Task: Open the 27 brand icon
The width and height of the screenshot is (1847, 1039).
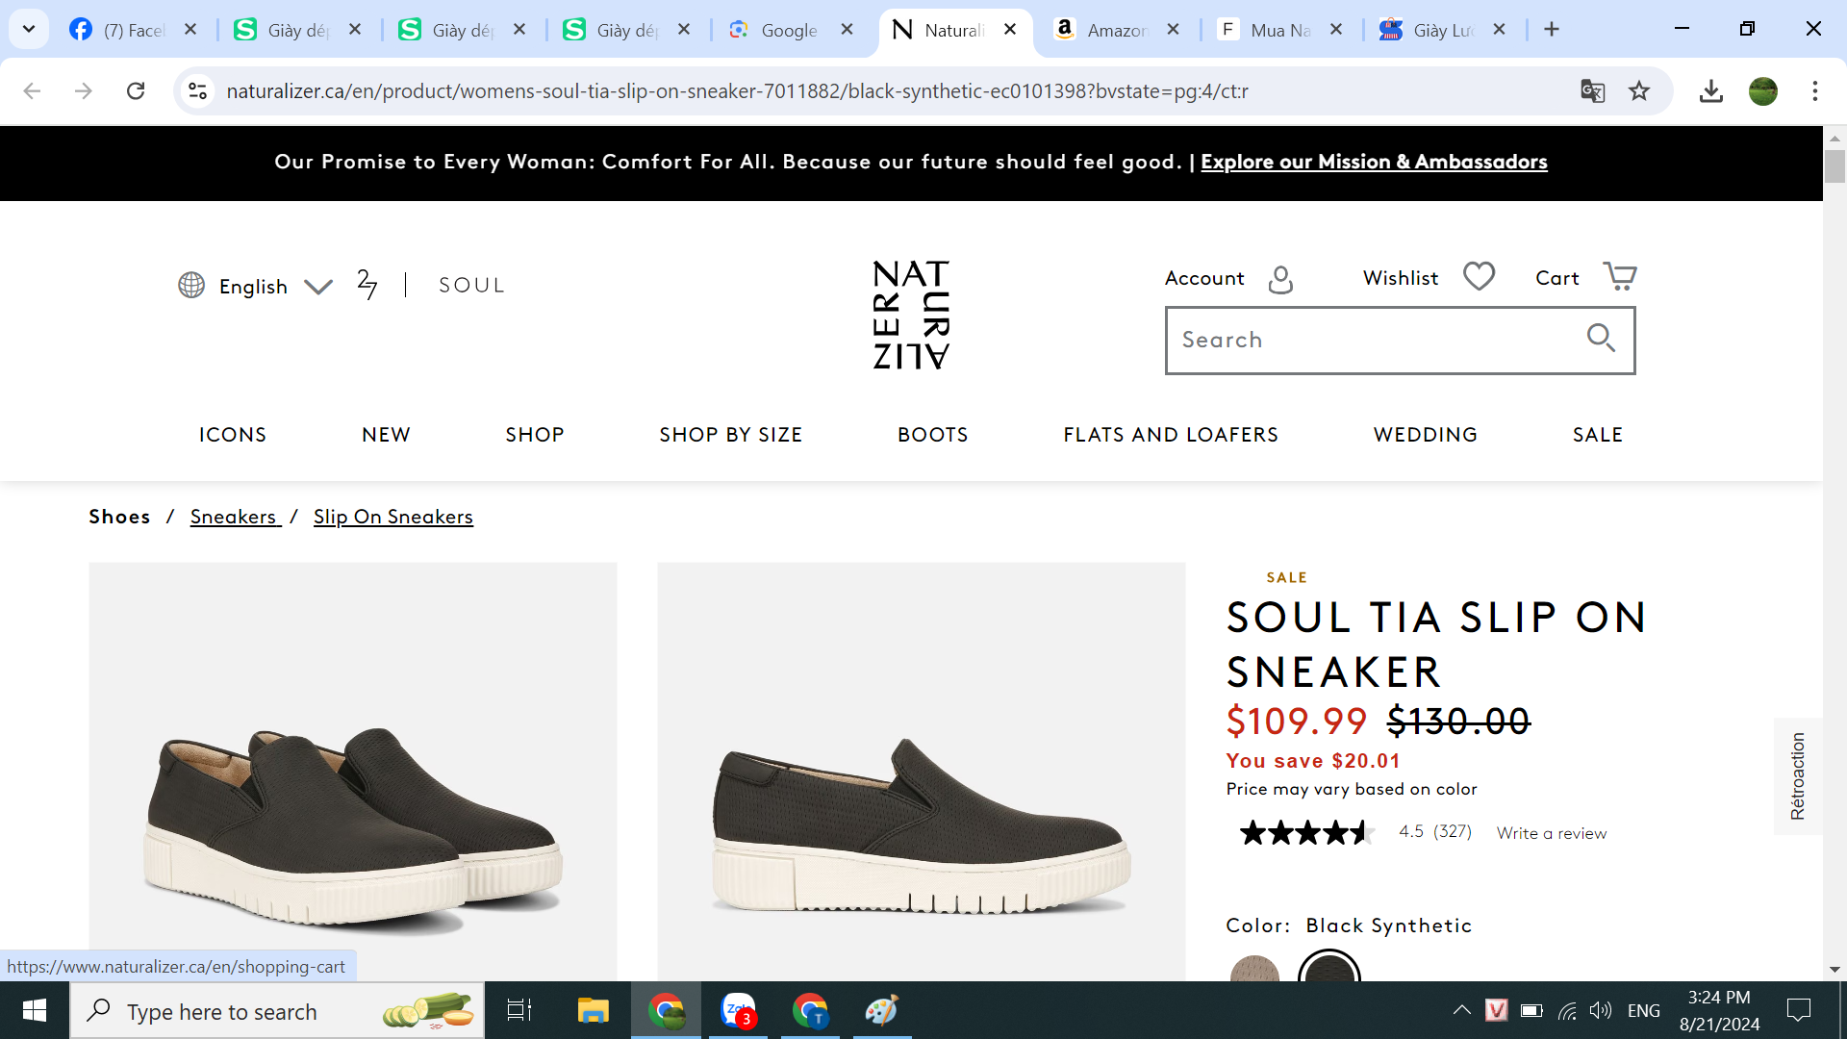Action: coord(367,285)
